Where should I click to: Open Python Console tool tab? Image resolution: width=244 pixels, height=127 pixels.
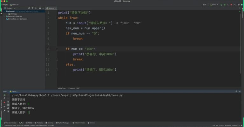pyautogui.click(x=78, y=123)
